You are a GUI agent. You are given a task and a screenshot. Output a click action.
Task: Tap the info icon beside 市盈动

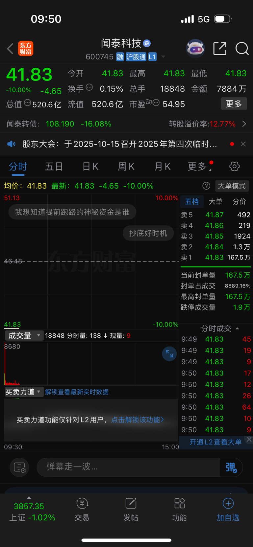point(156,103)
